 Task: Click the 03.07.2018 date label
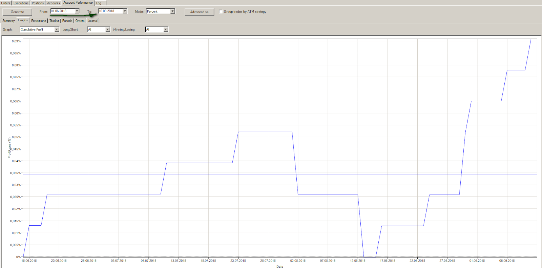(119, 261)
